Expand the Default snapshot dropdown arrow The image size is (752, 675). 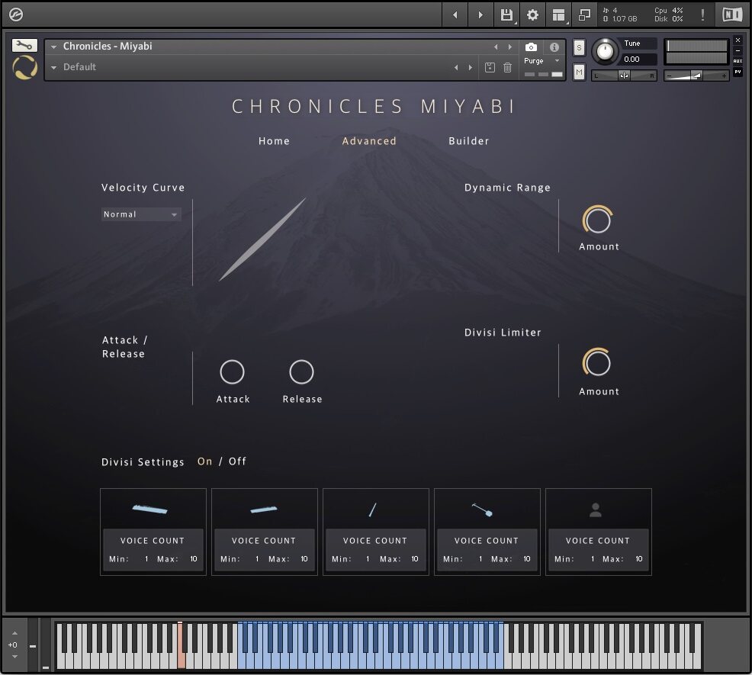pyautogui.click(x=53, y=68)
